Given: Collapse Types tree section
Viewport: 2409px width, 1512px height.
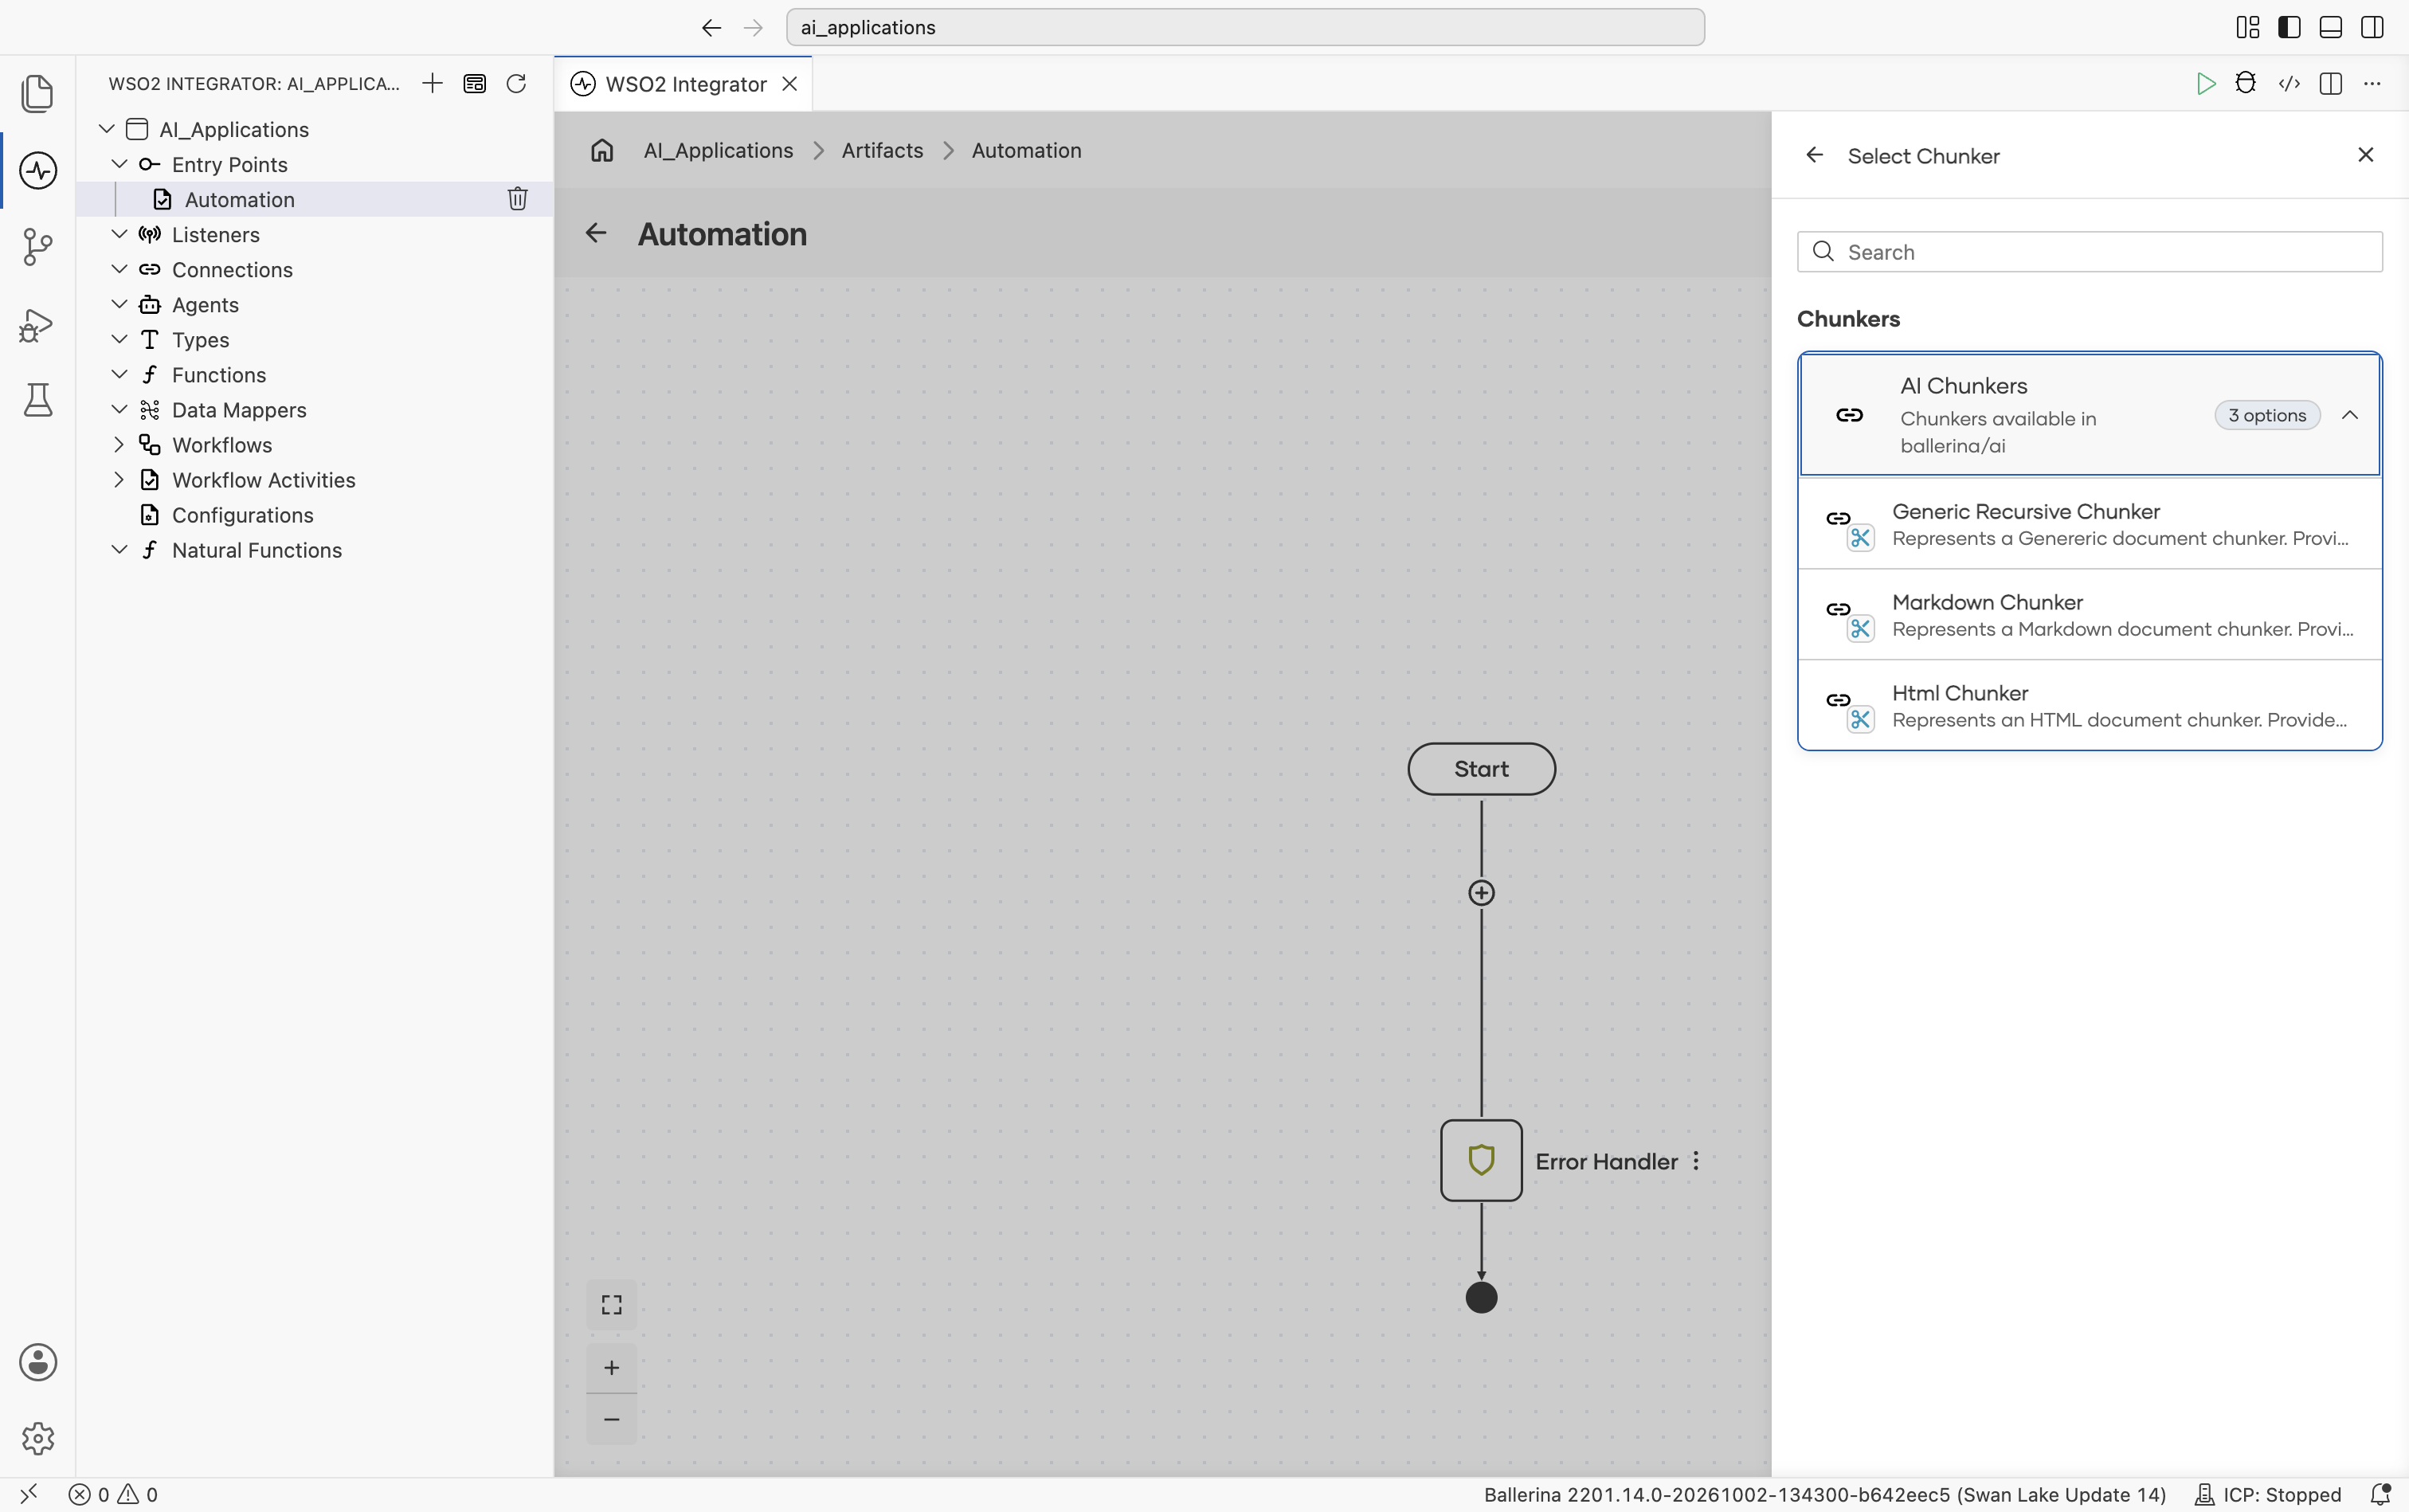Looking at the screenshot, I should tap(119, 339).
